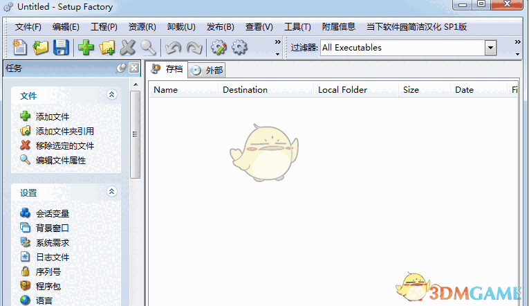
Task: Click the 系统需求 icon
Action: [26, 242]
